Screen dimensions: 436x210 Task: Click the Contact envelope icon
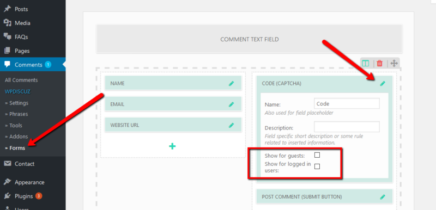pyautogui.click(x=7, y=164)
